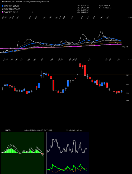The height and width of the screenshot is (174, 132).
Task: Click the lone '6' next to DOW PT
Action: coord(32,12)
